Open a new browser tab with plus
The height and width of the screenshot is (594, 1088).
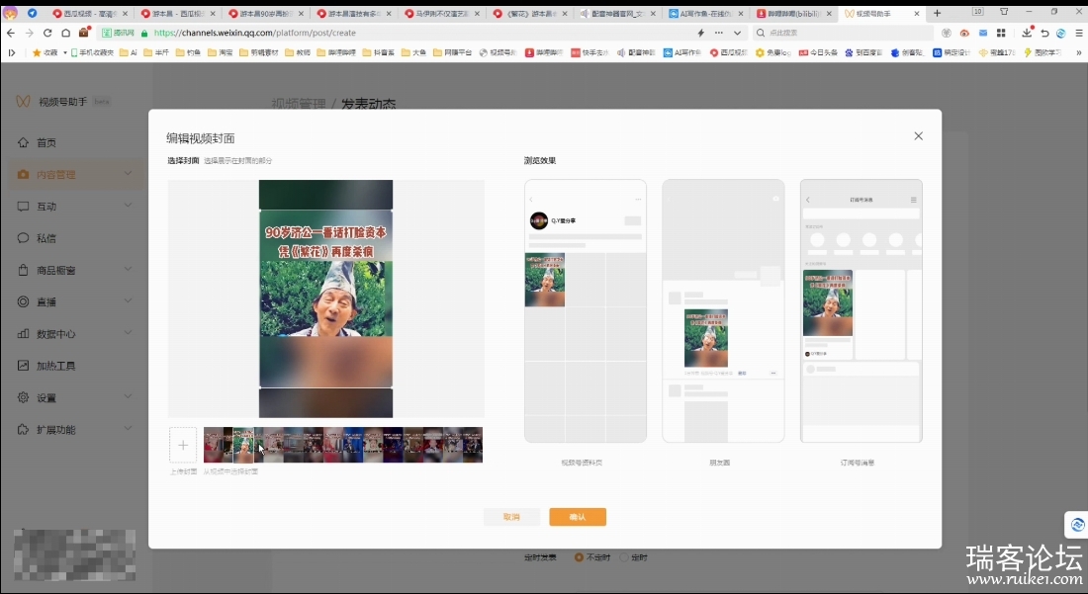pos(937,13)
